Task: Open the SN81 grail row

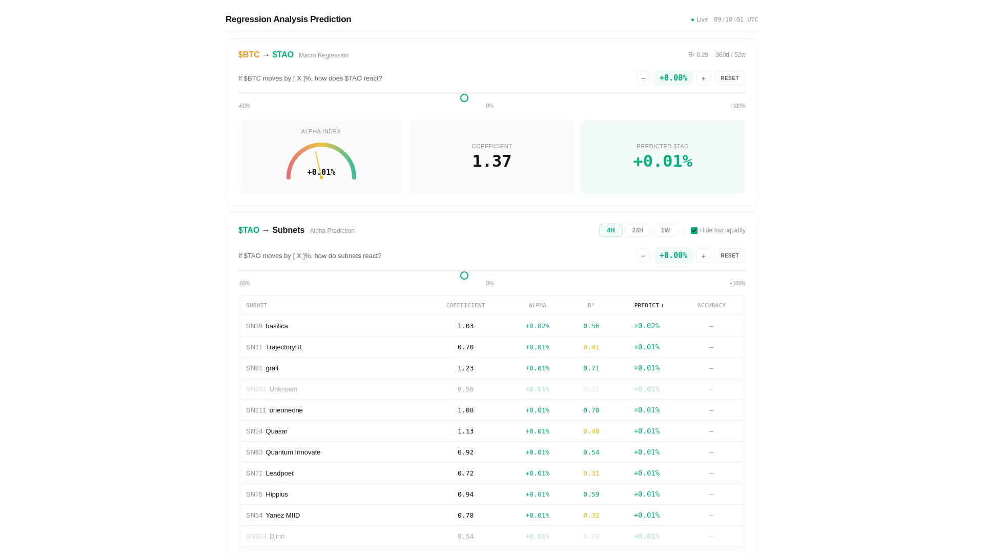Action: [x=492, y=368]
